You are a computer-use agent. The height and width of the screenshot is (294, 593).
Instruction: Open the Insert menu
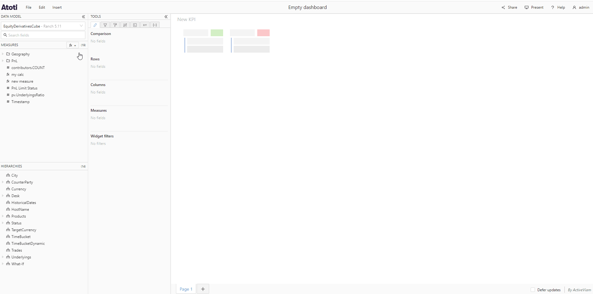pos(57,7)
